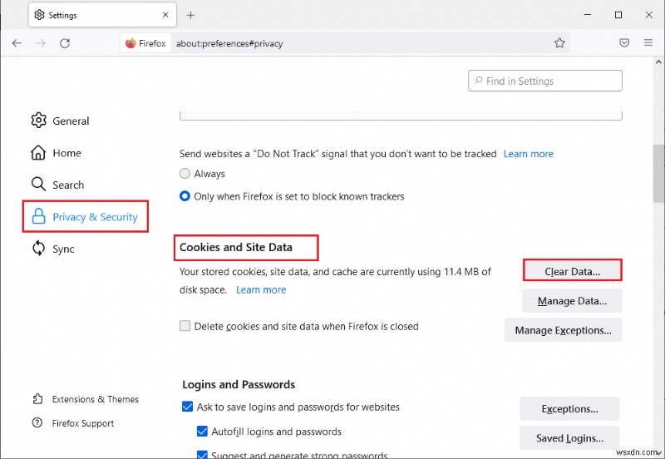Uncheck Autofill logins and passwords

click(x=202, y=432)
